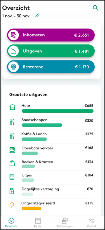This screenshot has height=230, width=105.
Task: Click the Boodschappen spending bar
Action: pos(42,125)
